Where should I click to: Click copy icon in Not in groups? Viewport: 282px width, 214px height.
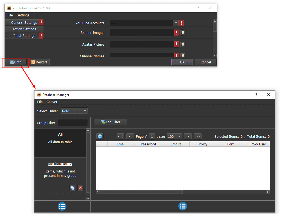[x=72, y=188]
